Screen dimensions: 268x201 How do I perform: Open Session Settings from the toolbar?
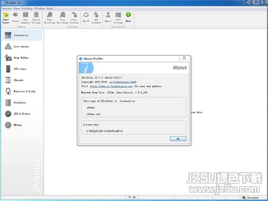tap(36, 18)
